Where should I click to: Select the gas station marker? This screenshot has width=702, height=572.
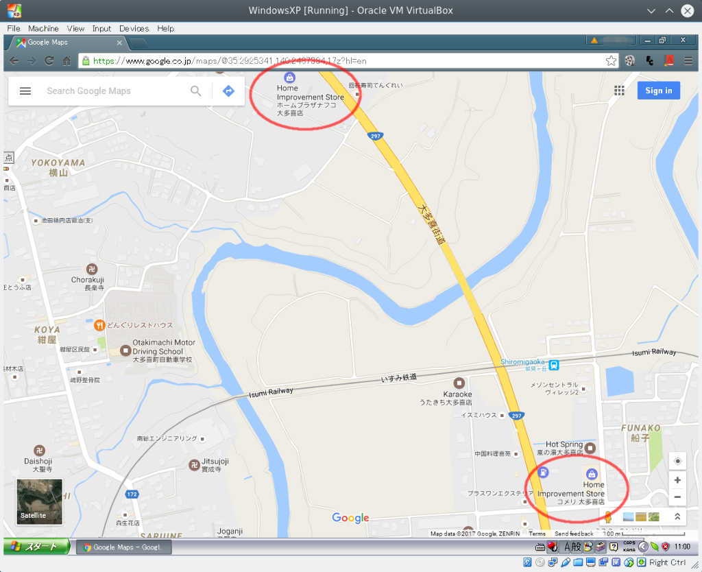tap(543, 472)
